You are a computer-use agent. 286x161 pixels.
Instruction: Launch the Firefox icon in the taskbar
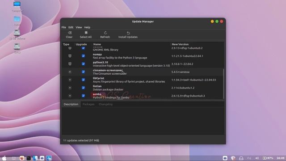(x=22, y=158)
